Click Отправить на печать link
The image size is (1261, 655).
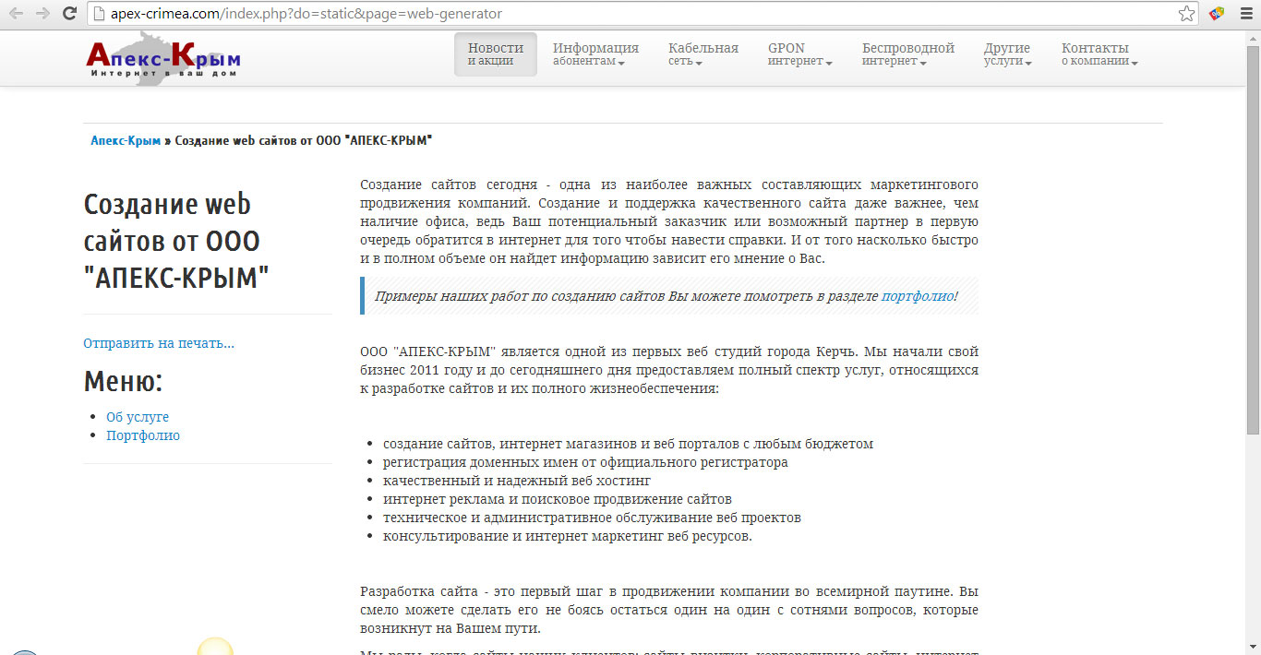coord(159,343)
